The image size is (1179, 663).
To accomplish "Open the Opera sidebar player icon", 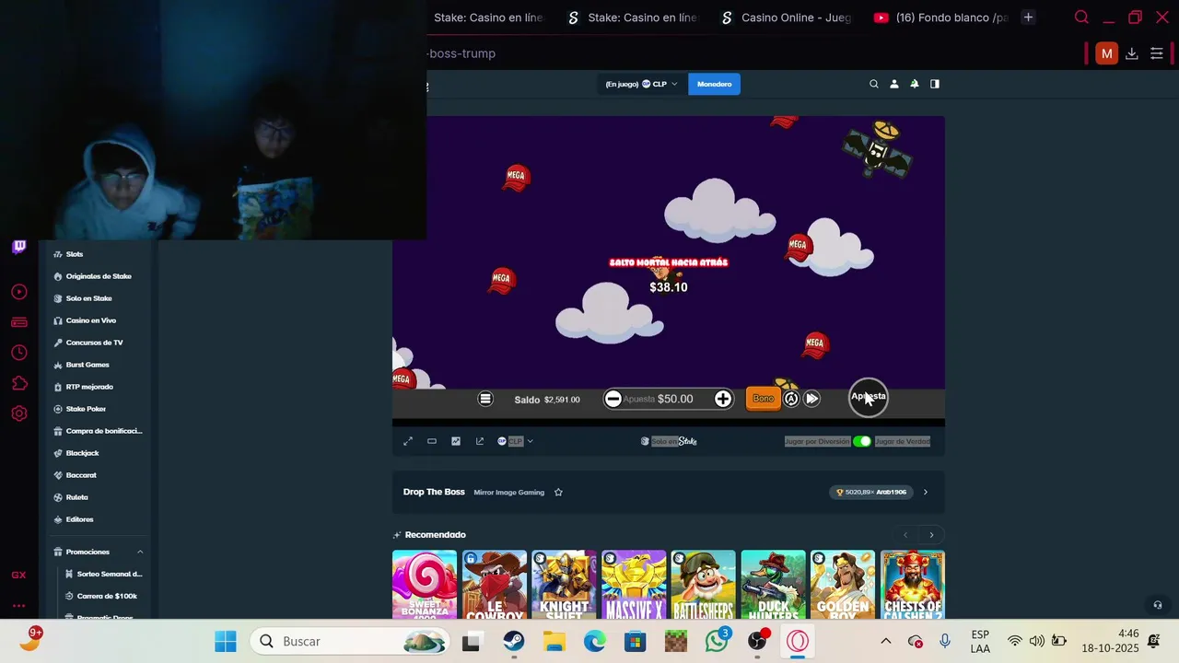I will (18, 292).
